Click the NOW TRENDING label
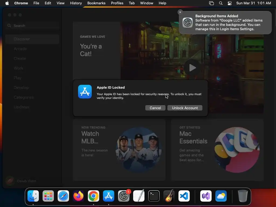This screenshot has height=207, width=276. click(x=93, y=127)
